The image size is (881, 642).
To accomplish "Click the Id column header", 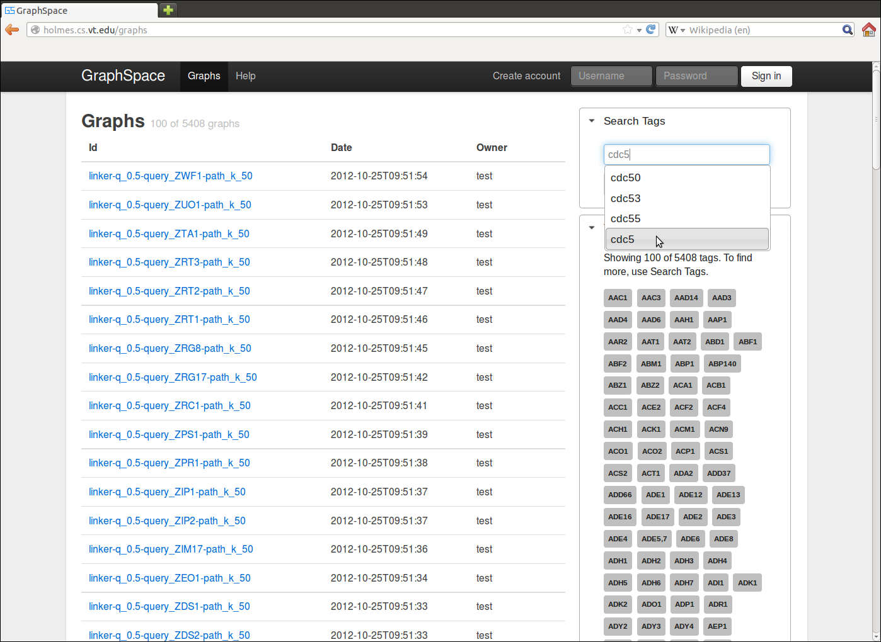I will [x=93, y=148].
